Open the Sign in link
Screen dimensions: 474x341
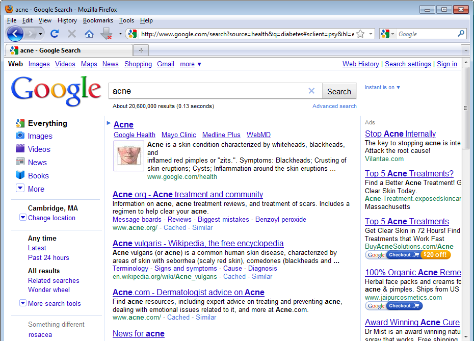click(447, 64)
